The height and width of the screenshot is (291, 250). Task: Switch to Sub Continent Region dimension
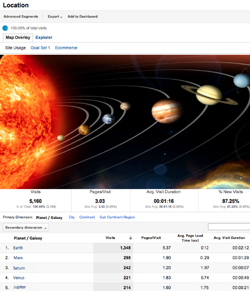tap(117, 217)
